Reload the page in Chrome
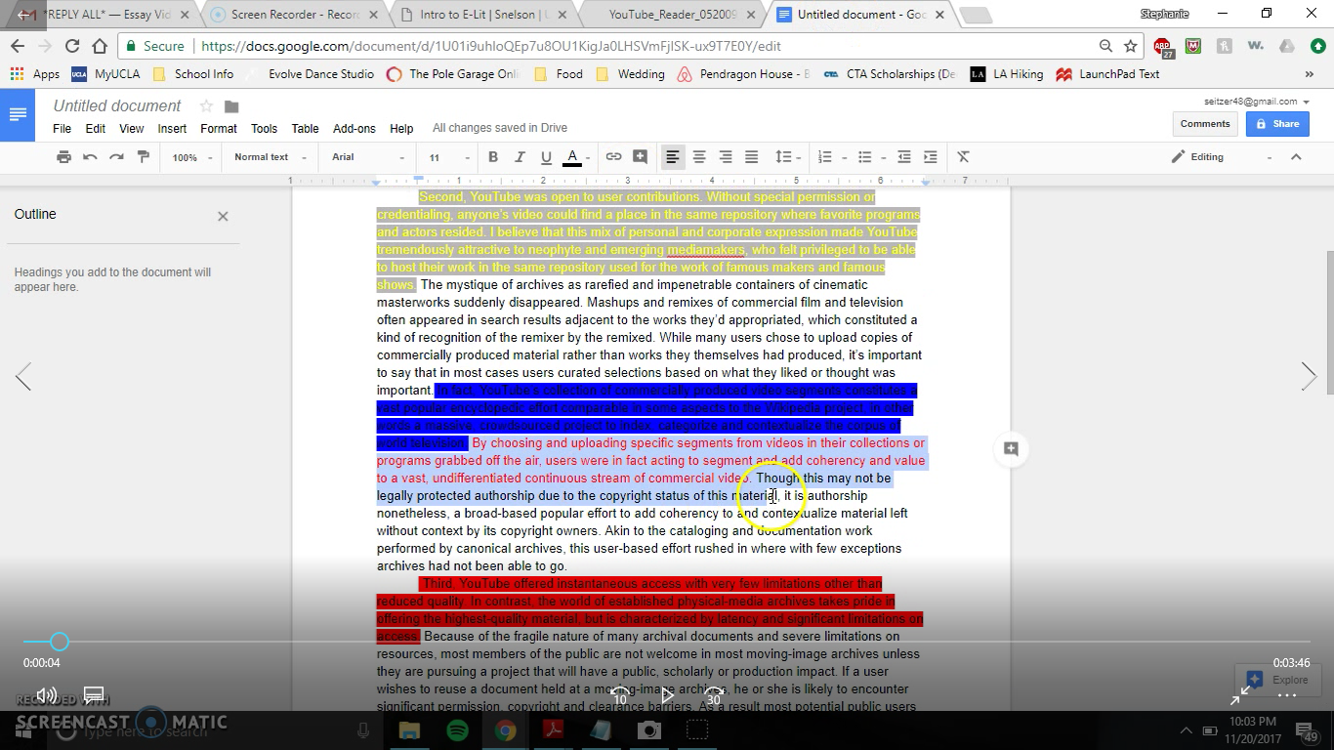This screenshot has width=1334, height=750. tap(72, 46)
